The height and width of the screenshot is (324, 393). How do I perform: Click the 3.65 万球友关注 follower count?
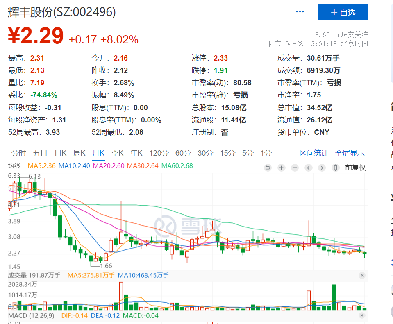[341, 34]
